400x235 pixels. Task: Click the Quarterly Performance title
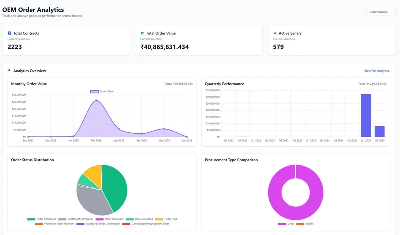[x=224, y=84]
